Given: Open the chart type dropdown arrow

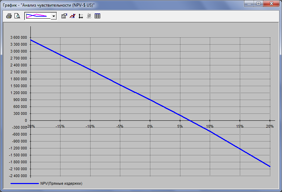Looking at the screenshot, I should coord(54,16).
